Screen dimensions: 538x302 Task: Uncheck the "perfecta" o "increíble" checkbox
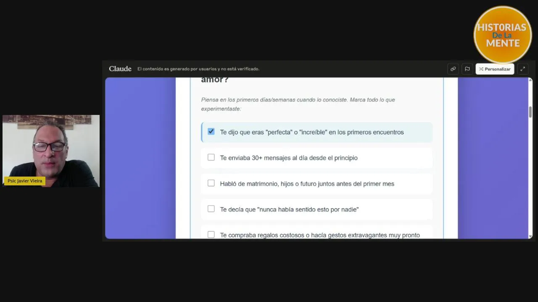[211, 132]
